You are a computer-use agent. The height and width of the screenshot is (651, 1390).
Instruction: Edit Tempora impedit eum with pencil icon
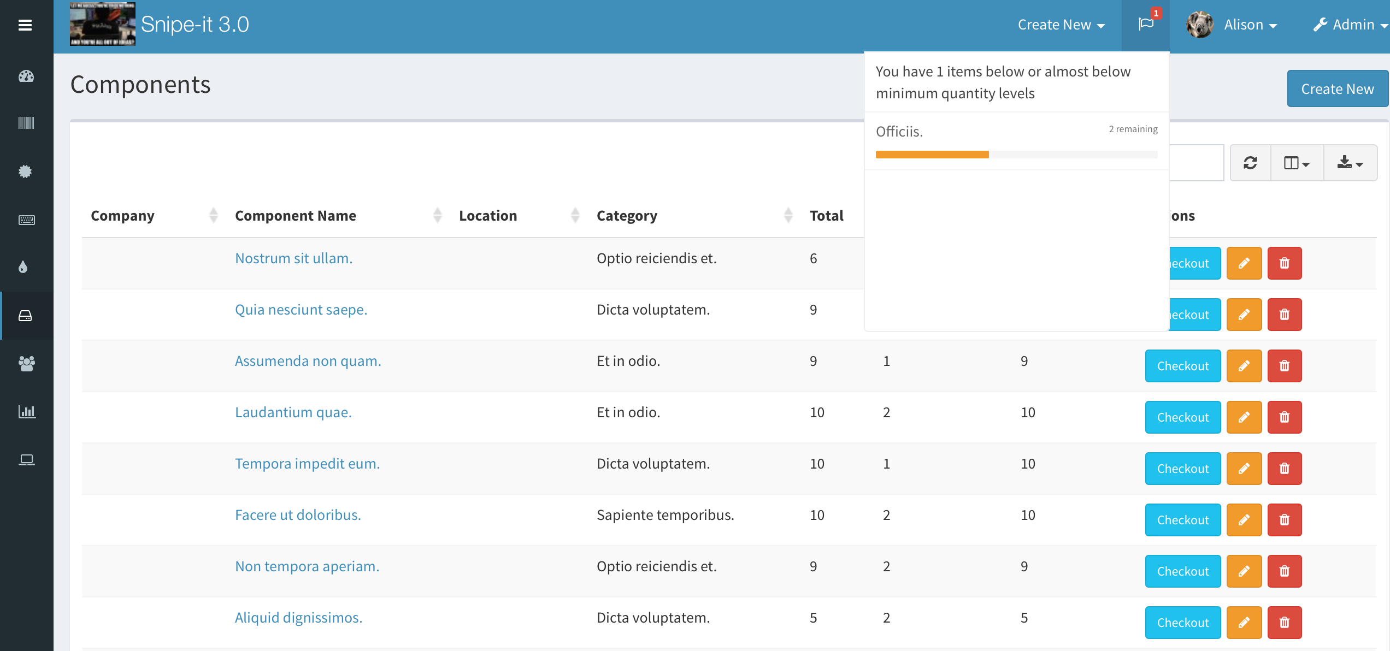coord(1244,469)
